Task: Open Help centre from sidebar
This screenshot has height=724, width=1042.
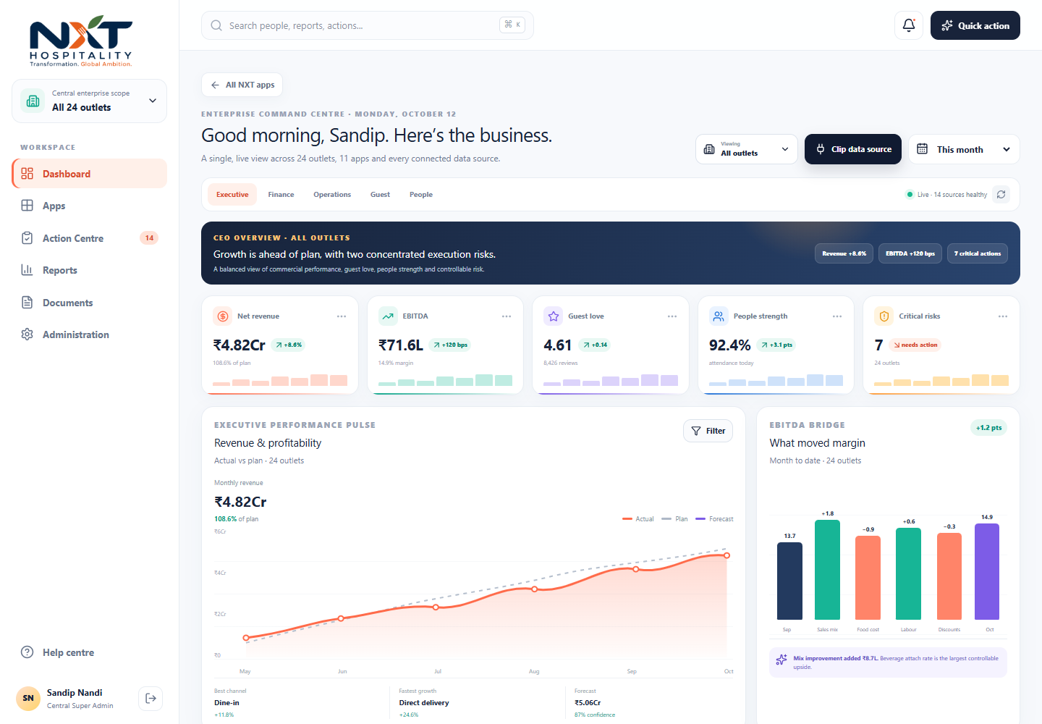Action: click(89, 652)
